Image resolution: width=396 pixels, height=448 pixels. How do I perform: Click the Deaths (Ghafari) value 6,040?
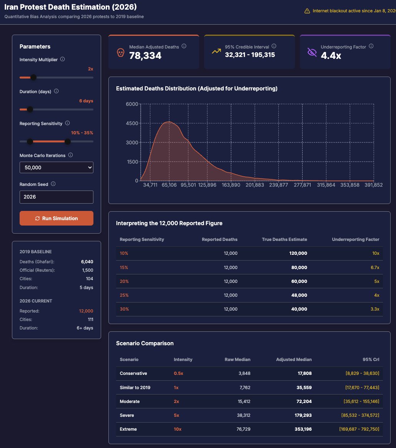tap(87, 262)
